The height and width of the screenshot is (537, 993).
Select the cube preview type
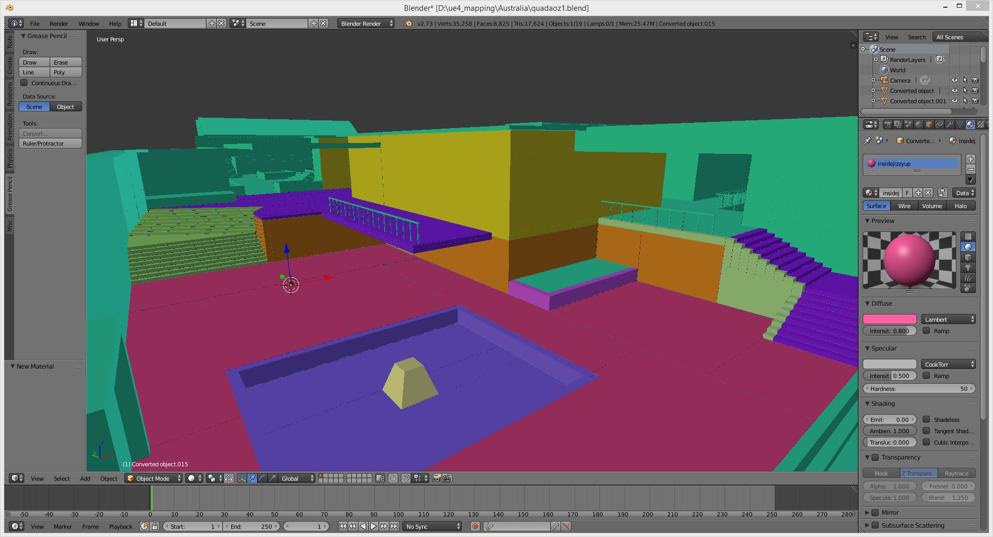968,257
